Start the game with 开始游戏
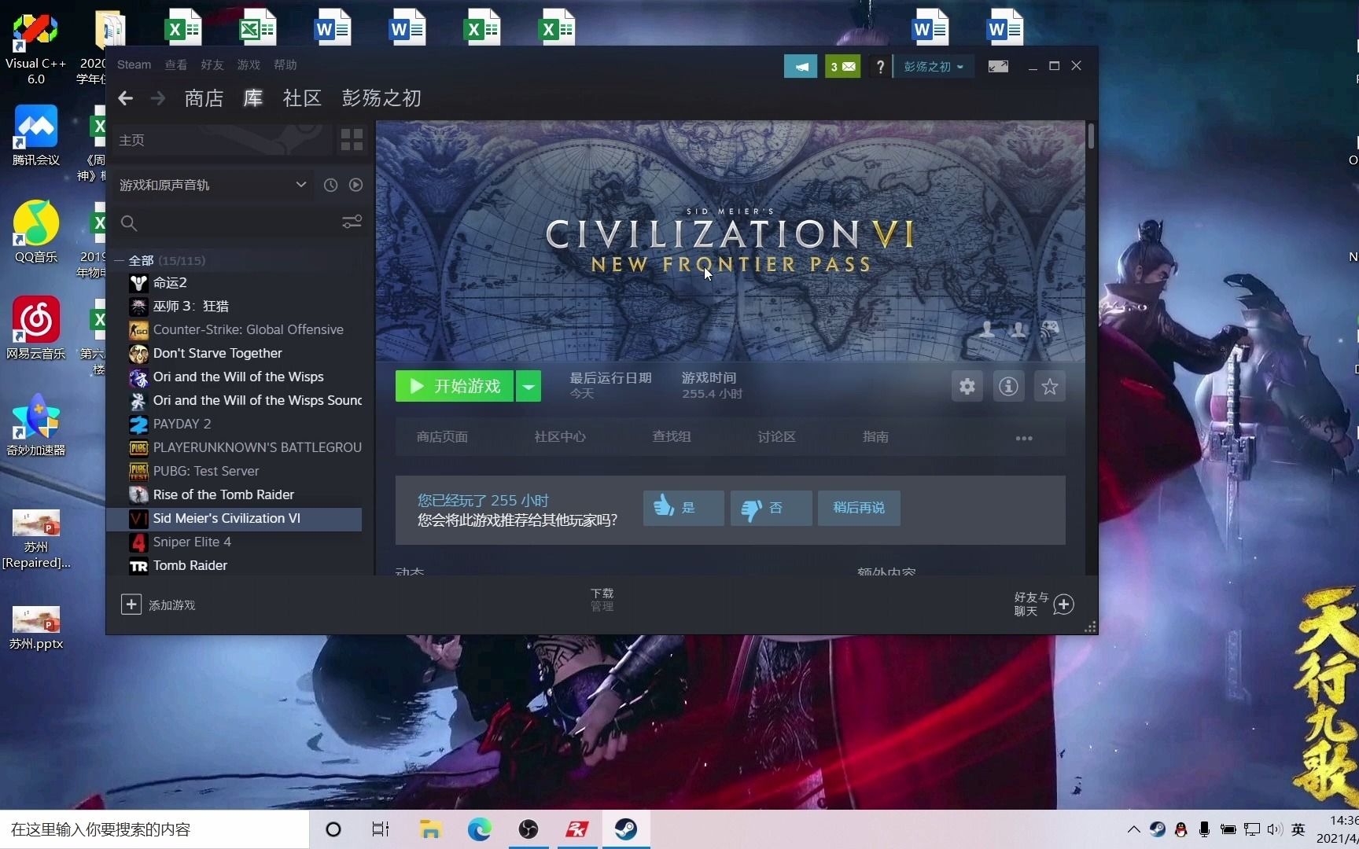 coord(455,386)
